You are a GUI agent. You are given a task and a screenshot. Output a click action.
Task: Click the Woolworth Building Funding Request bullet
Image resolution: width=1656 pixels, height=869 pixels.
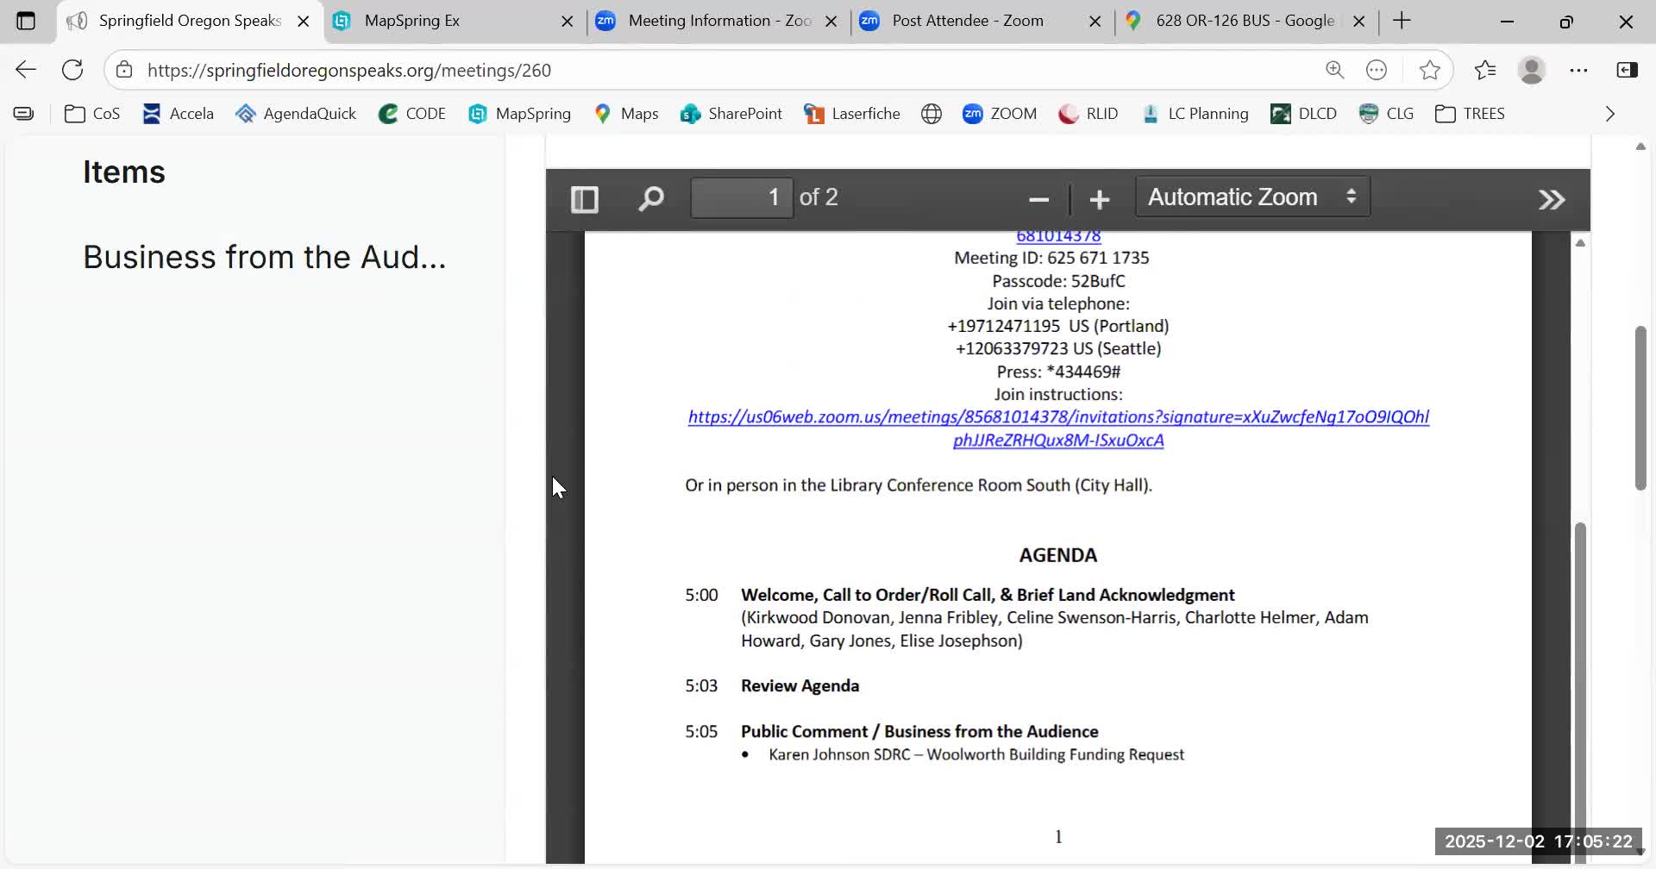click(976, 754)
